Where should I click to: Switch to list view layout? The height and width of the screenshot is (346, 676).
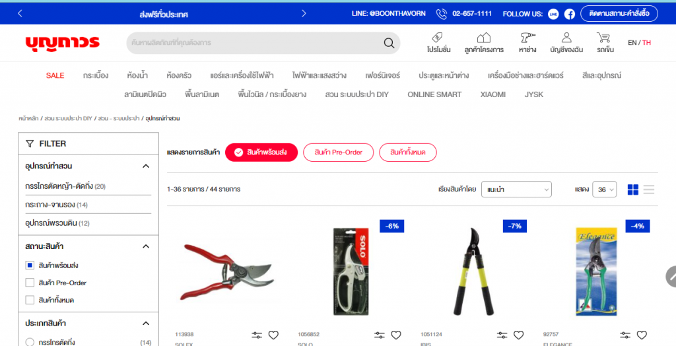point(649,190)
